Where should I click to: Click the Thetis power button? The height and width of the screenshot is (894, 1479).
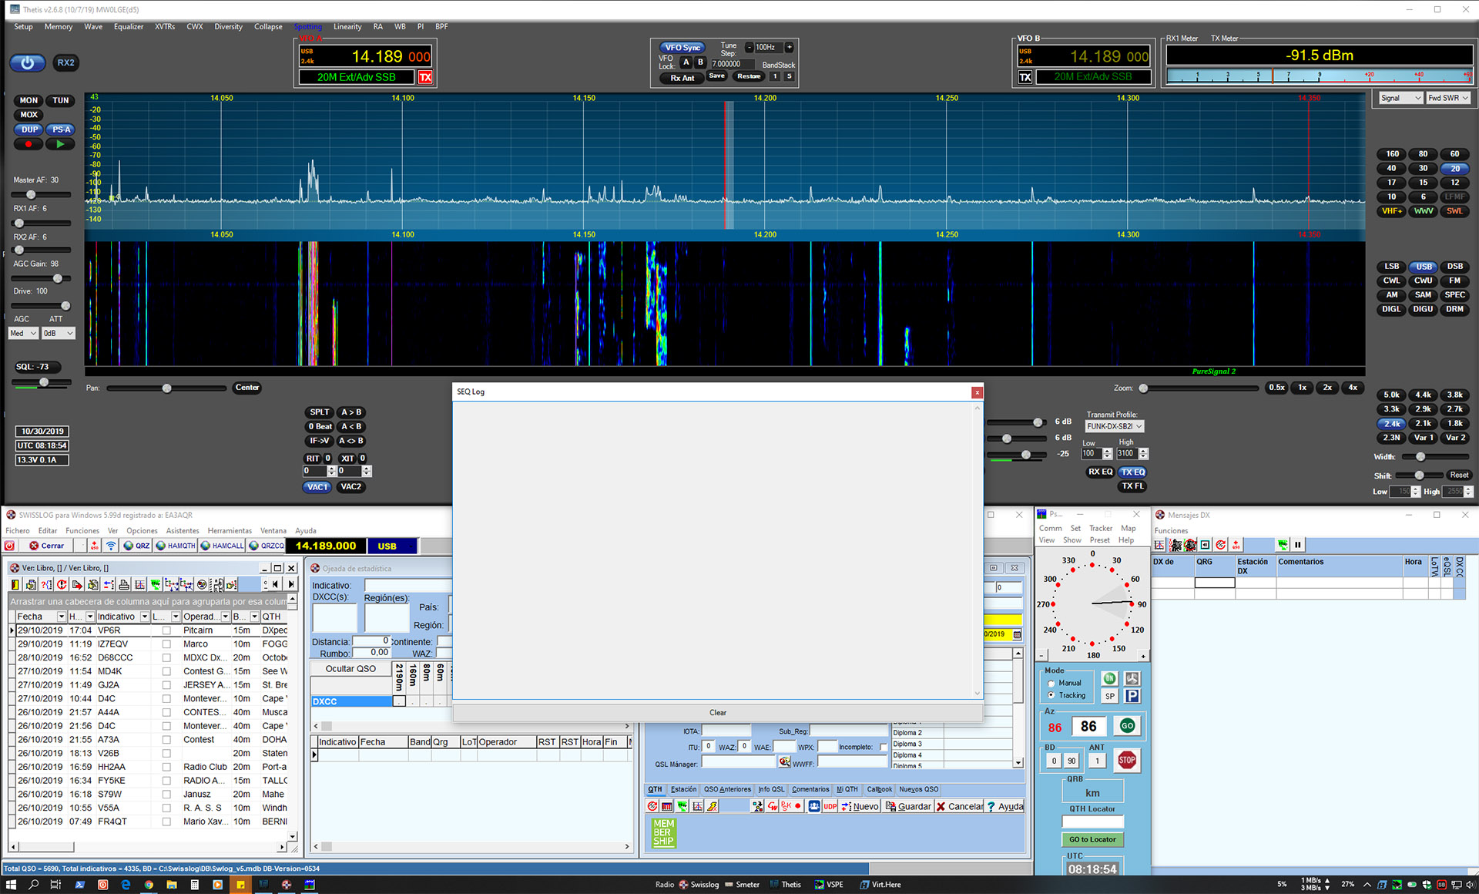pos(27,63)
